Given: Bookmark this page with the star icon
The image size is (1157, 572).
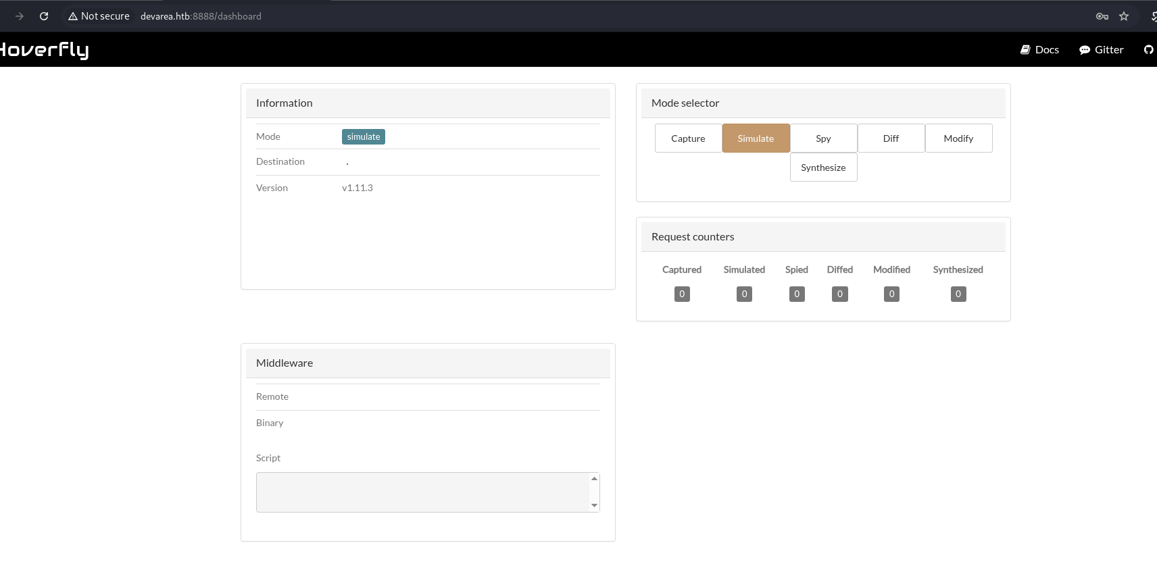Looking at the screenshot, I should [1124, 16].
